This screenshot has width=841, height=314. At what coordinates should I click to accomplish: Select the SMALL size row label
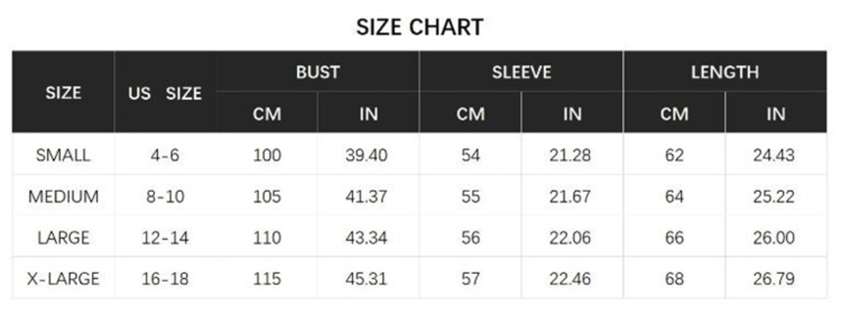(x=63, y=156)
